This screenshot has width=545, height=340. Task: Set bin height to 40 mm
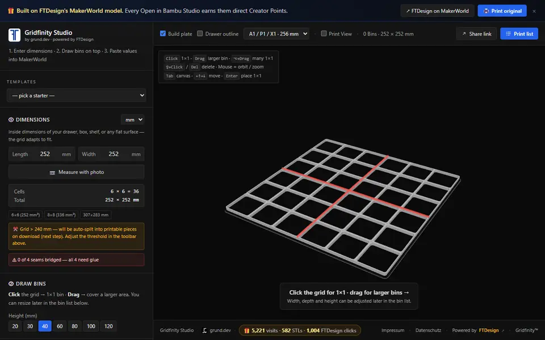point(45,326)
